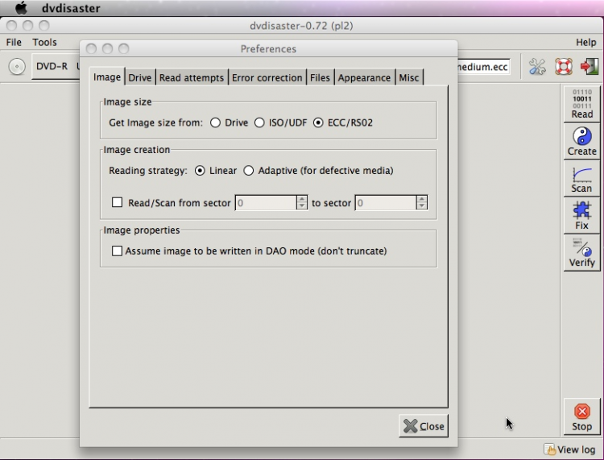Quit using the red arrow exit icon
Screen dimensions: 604x460
[x=590, y=67]
